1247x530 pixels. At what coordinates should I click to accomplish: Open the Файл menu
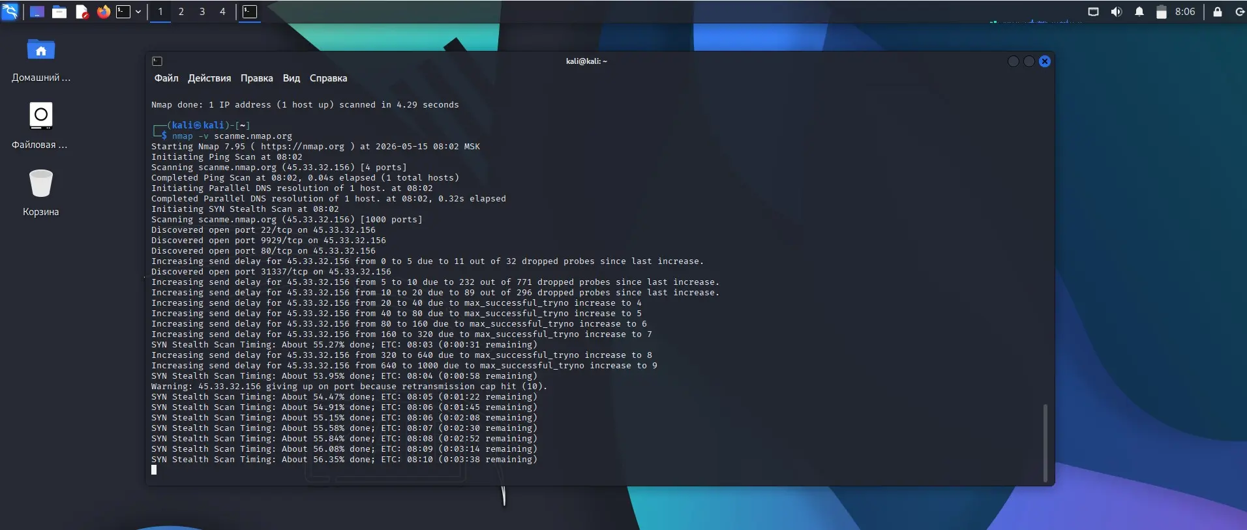point(166,78)
